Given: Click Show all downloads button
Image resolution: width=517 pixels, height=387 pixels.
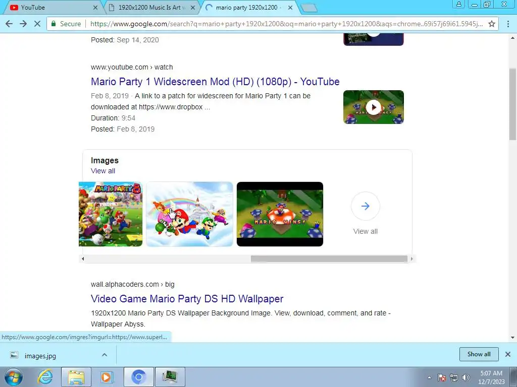Looking at the screenshot, I should click(x=479, y=354).
